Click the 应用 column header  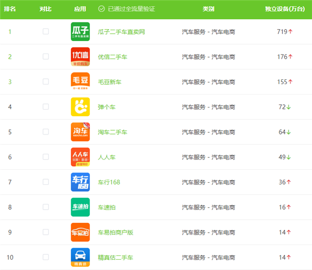click(x=80, y=9)
